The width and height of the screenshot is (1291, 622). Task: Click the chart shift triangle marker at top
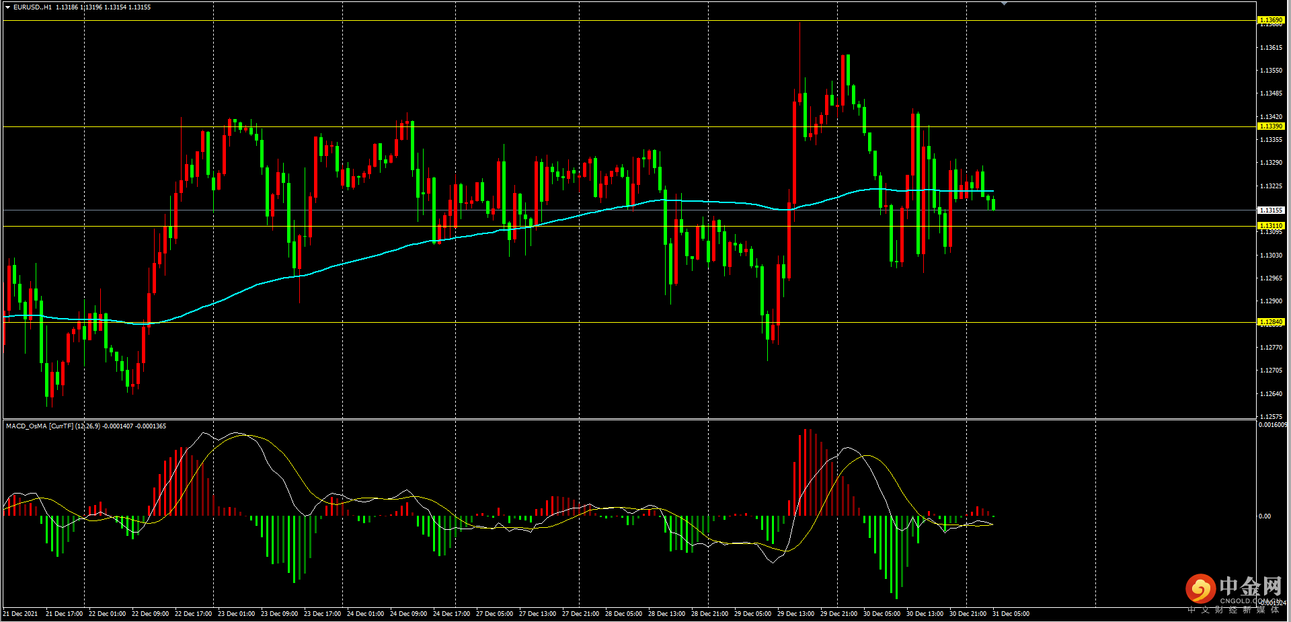(x=1004, y=4)
